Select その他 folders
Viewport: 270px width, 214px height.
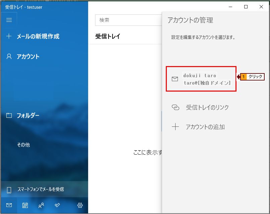click(x=23, y=145)
